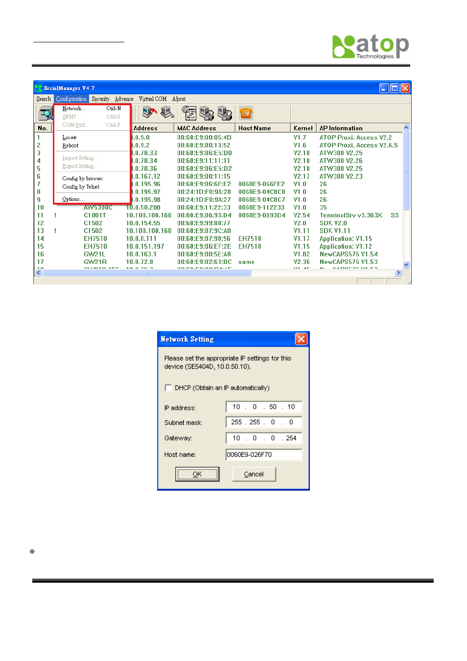The height and width of the screenshot is (661, 467).
Task: Click kernel version V2.54
Action: 302,215
